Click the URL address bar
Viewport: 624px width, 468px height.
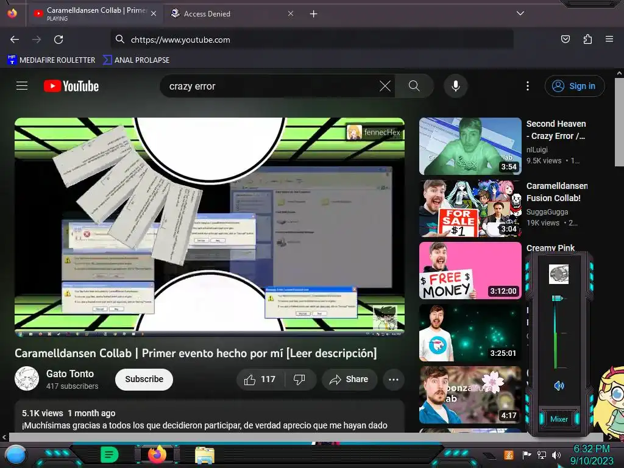pos(311,40)
